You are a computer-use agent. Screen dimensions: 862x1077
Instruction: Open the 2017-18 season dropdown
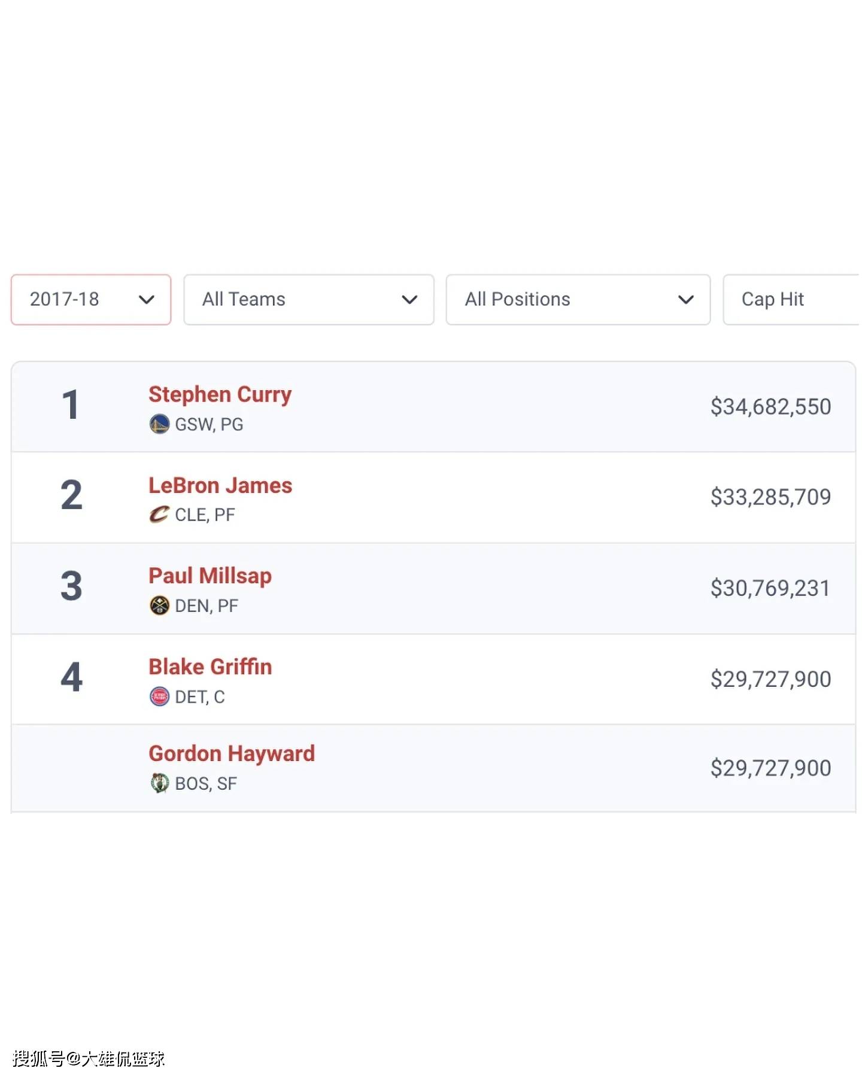[91, 300]
